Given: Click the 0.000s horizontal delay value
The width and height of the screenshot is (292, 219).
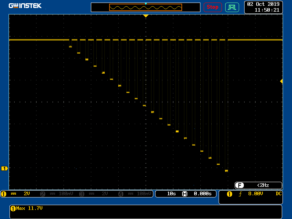Looking at the screenshot, I should point(203,194).
